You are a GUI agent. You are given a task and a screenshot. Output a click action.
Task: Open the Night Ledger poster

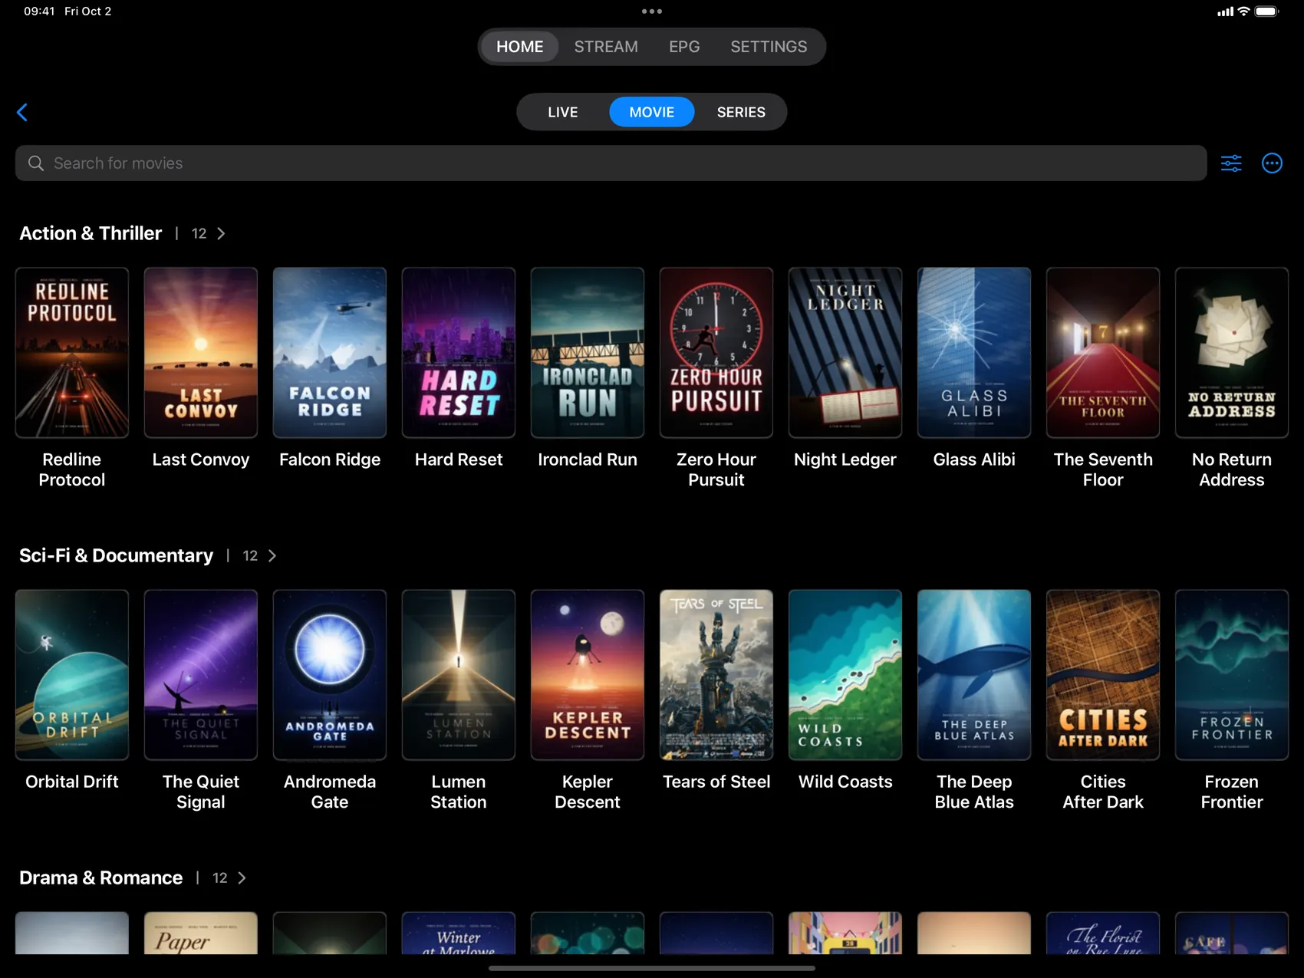point(845,353)
